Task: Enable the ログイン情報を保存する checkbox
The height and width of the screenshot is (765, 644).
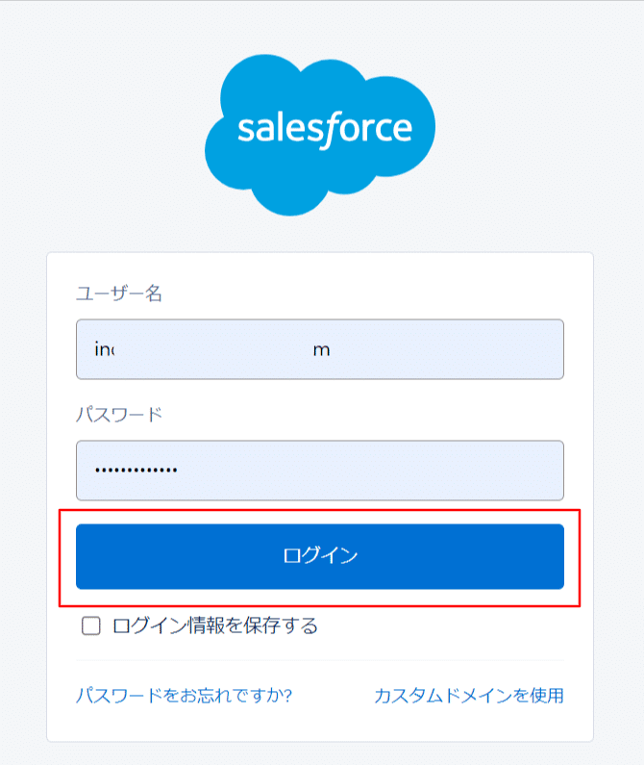Action: pyautogui.click(x=91, y=626)
